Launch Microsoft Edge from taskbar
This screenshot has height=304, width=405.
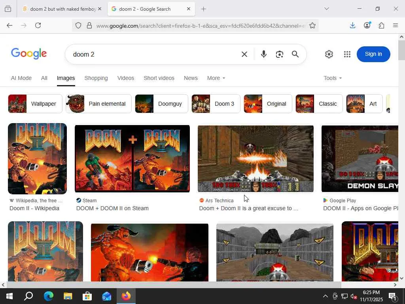[48, 296]
